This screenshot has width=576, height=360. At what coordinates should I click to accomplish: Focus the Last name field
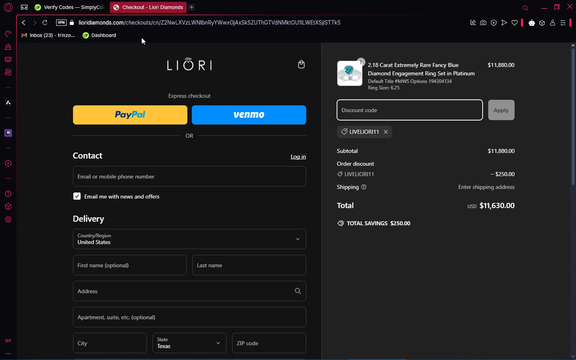point(249,265)
